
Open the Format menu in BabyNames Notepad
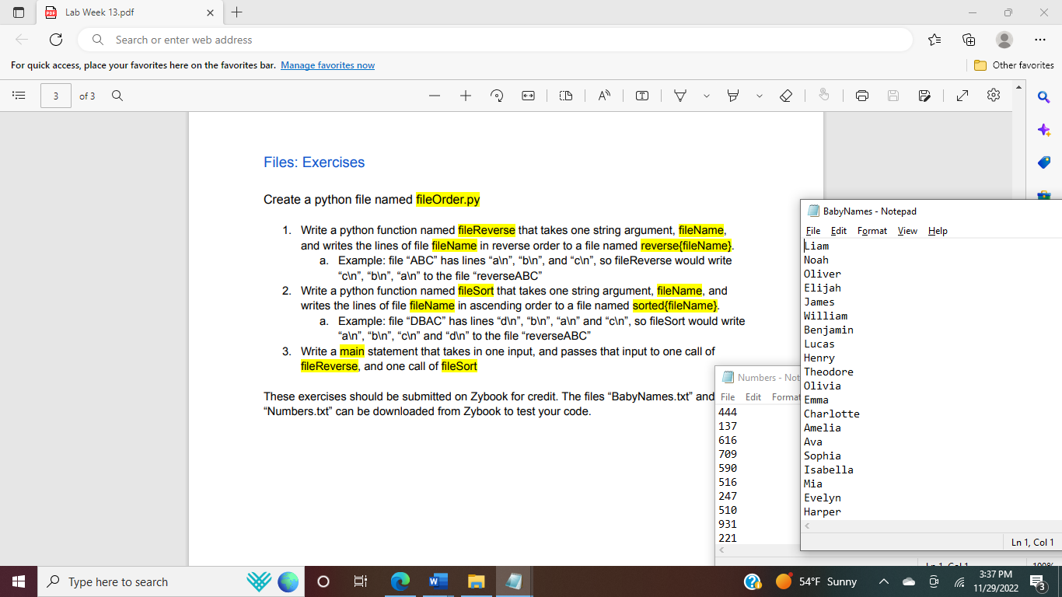pos(872,231)
